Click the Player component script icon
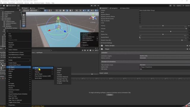The image size is (190, 107). pos(102,49)
